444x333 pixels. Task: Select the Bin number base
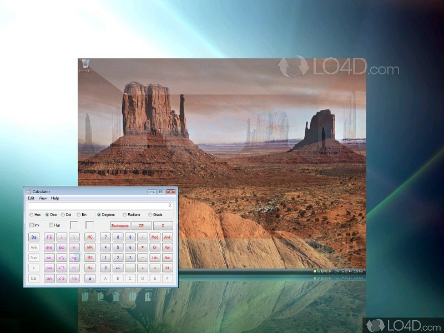click(x=78, y=214)
